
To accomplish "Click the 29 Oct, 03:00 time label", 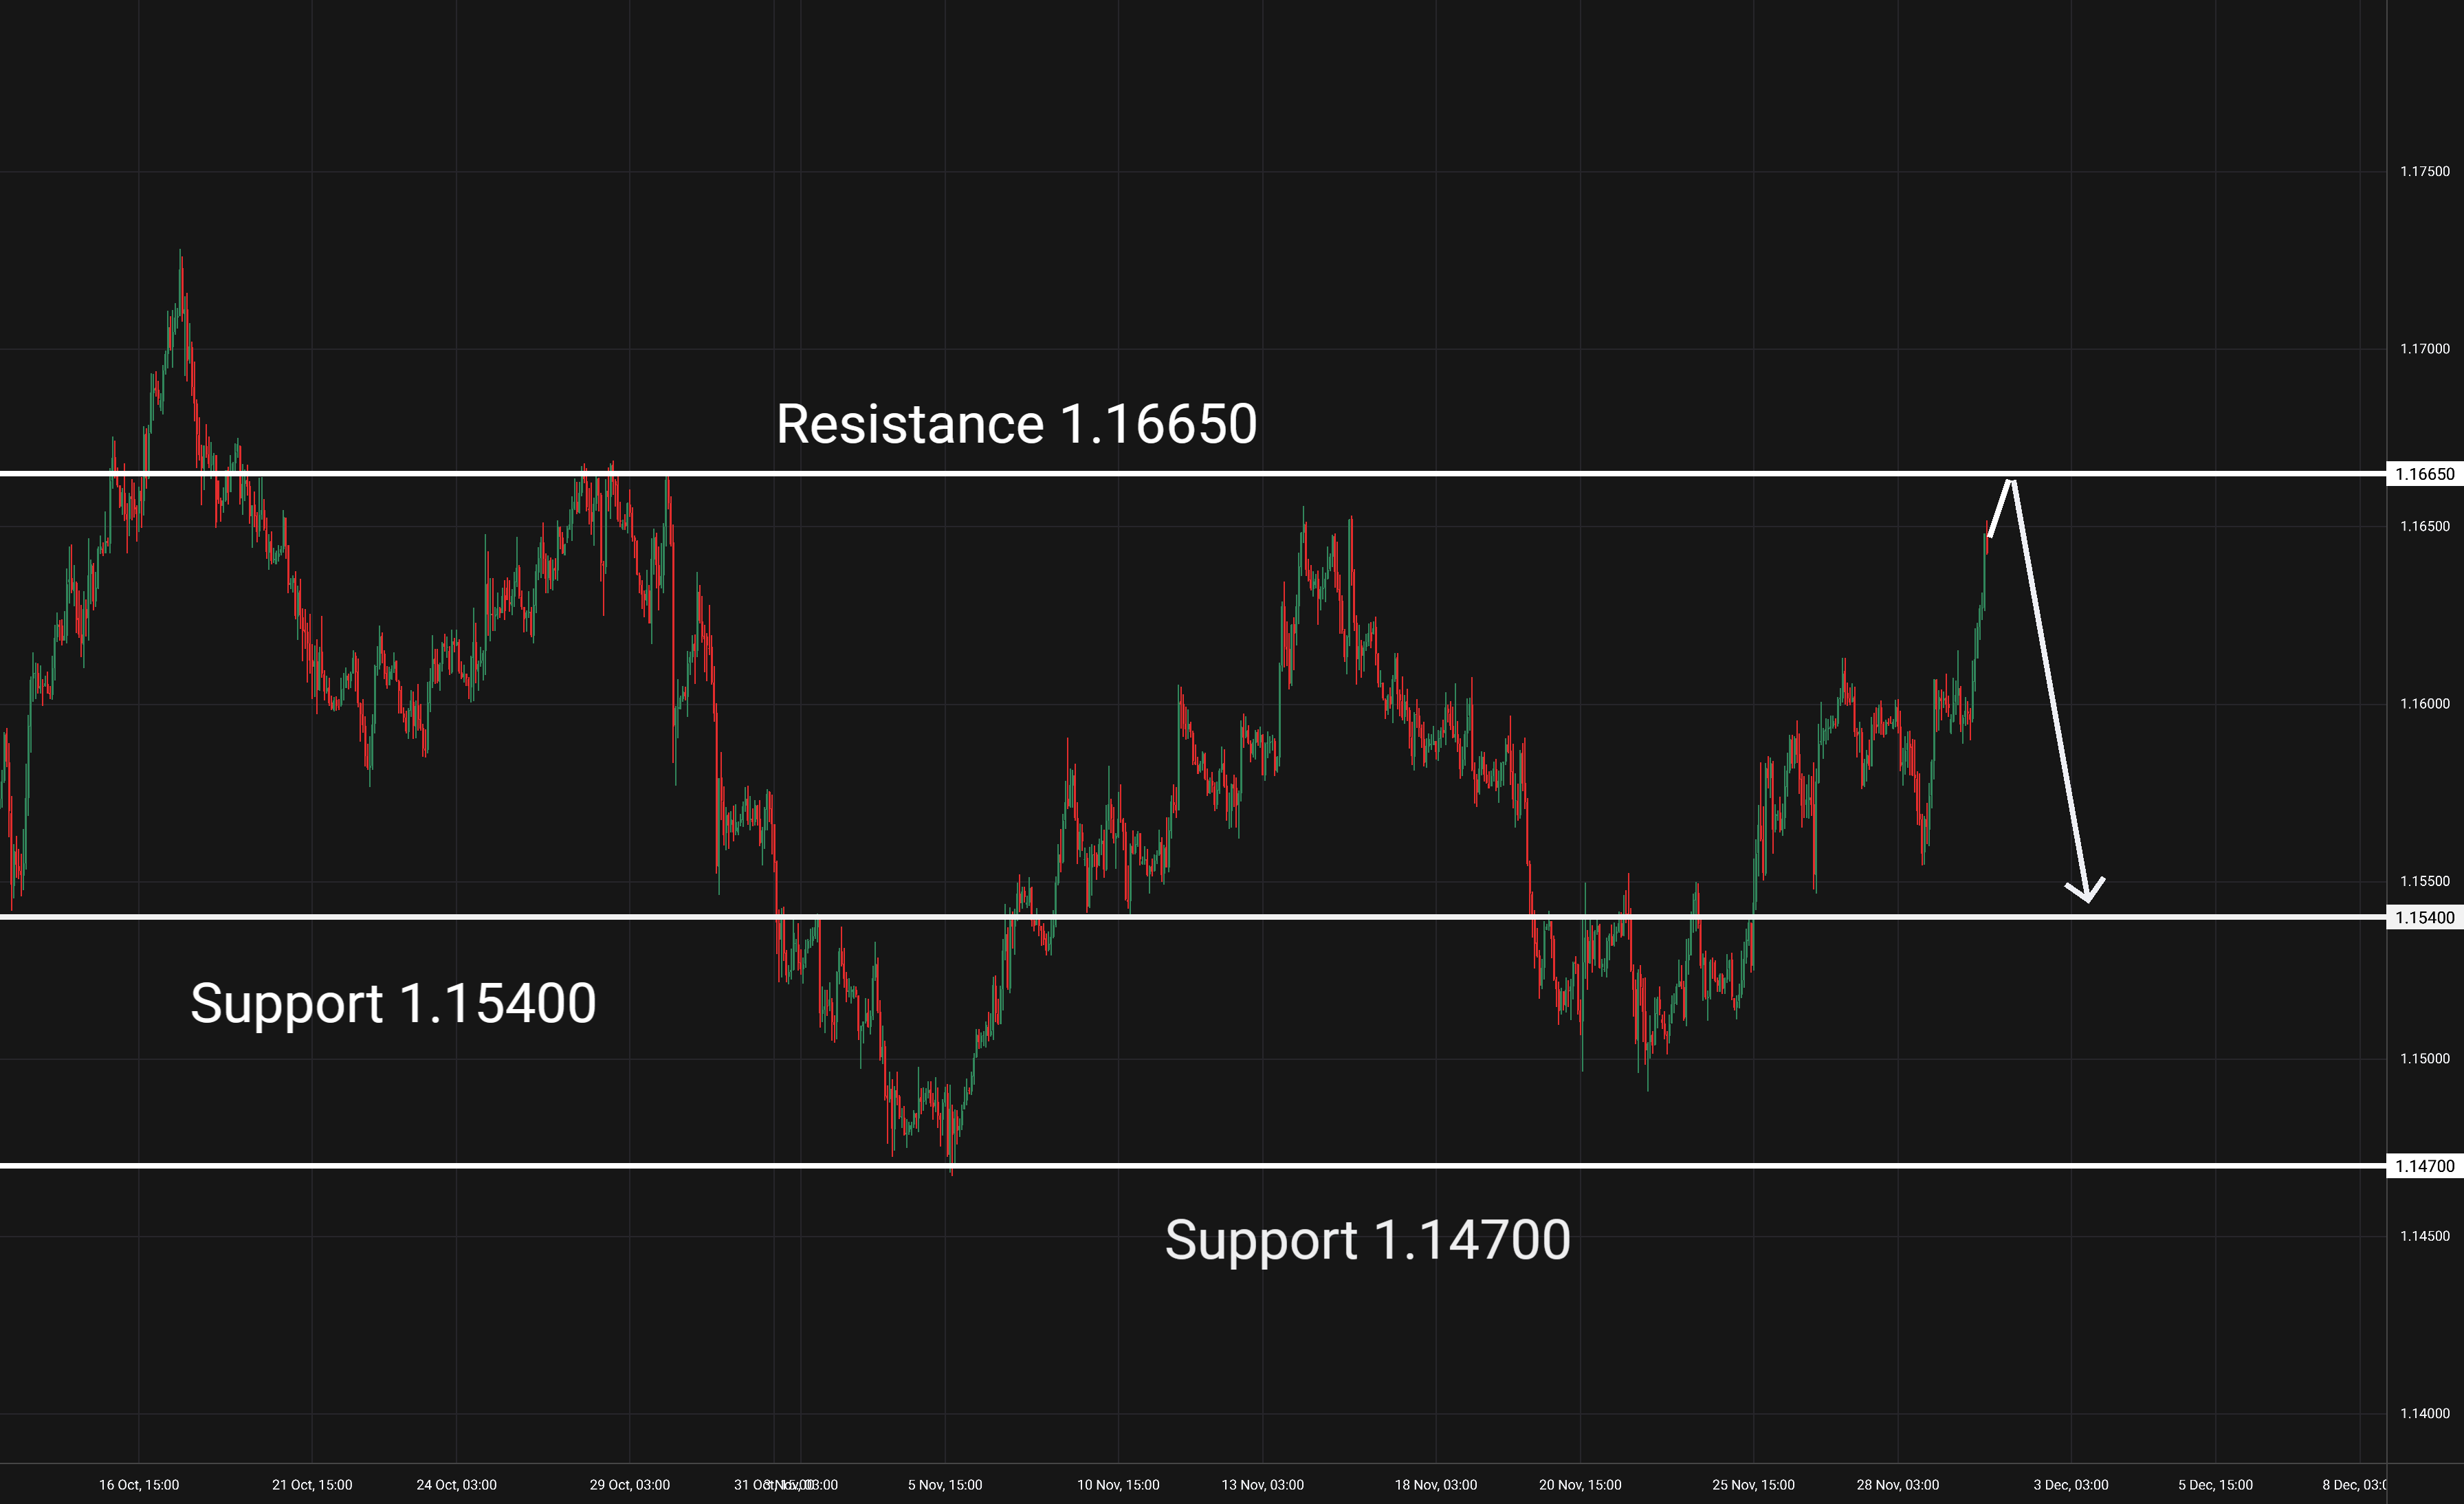I will (x=629, y=1485).
